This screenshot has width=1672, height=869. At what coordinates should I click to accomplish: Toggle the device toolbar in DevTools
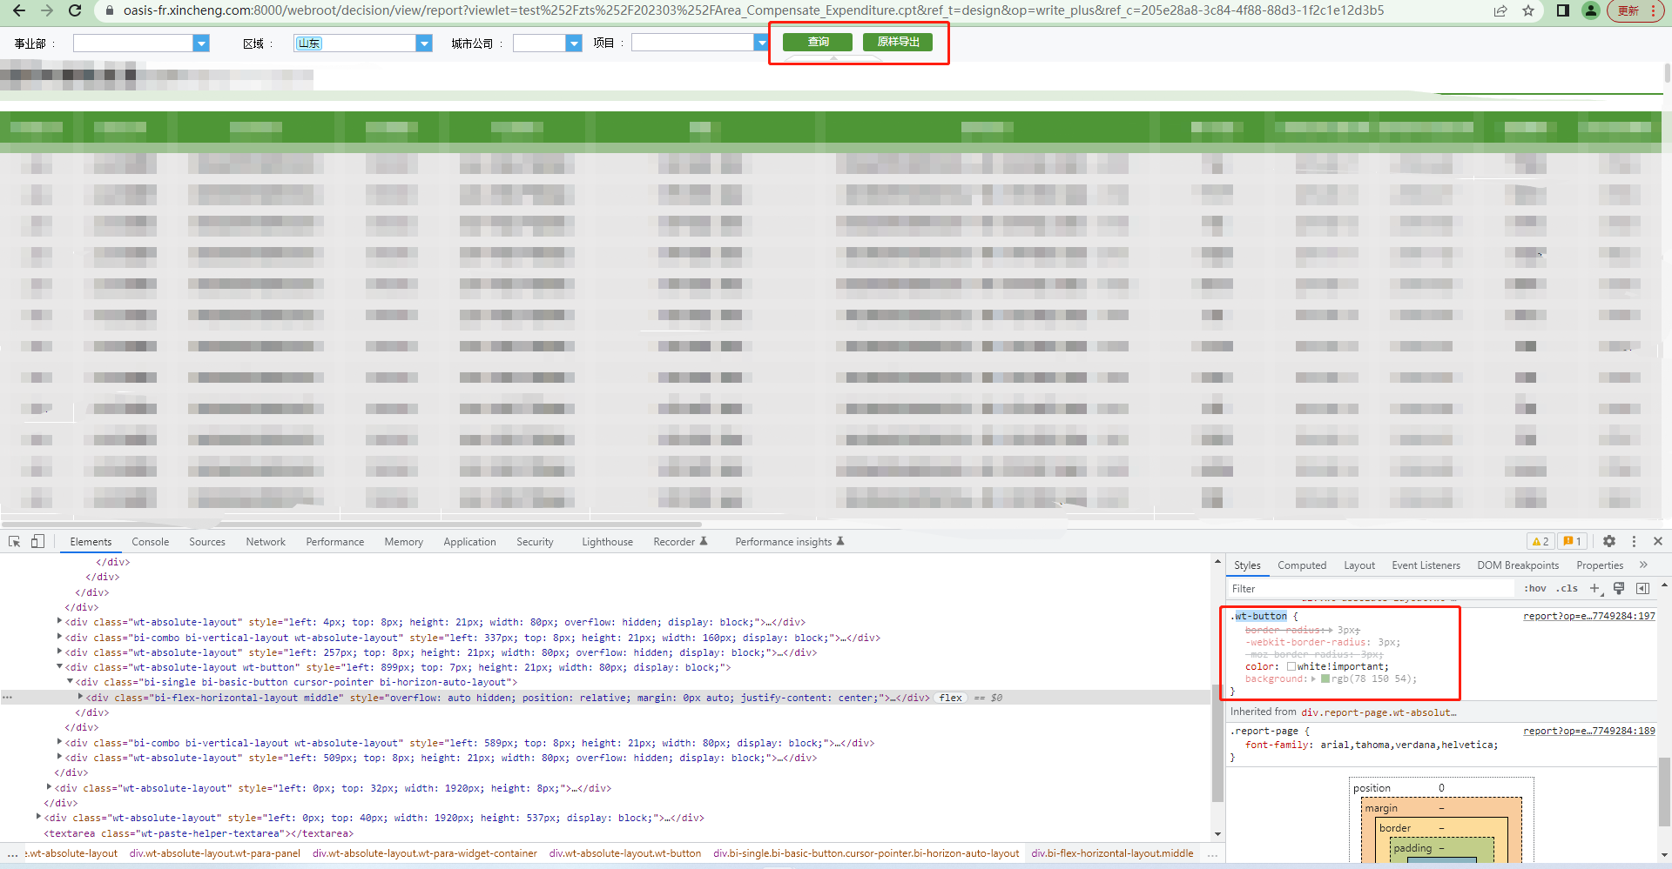(37, 541)
